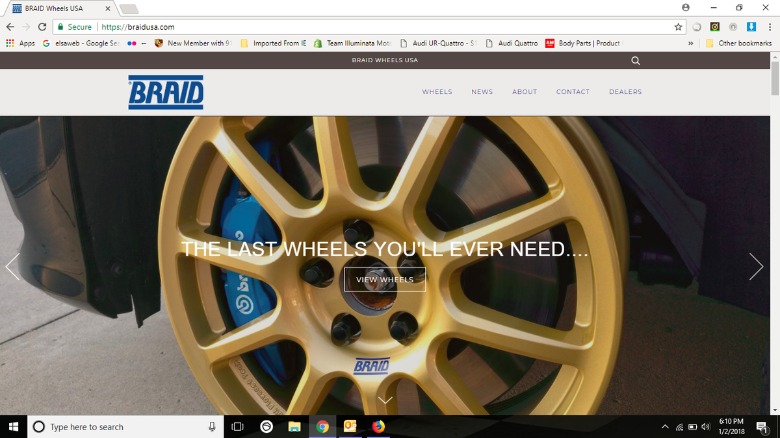Open the Body Parts | Product bookmark
This screenshot has width=780, height=438.
(x=583, y=43)
